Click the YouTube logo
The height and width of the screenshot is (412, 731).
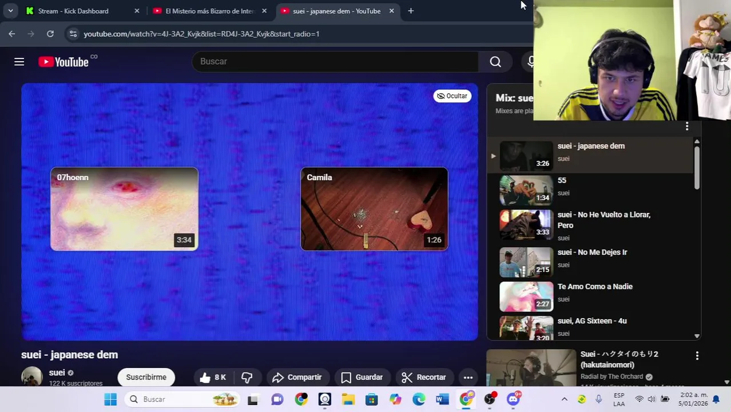click(63, 62)
